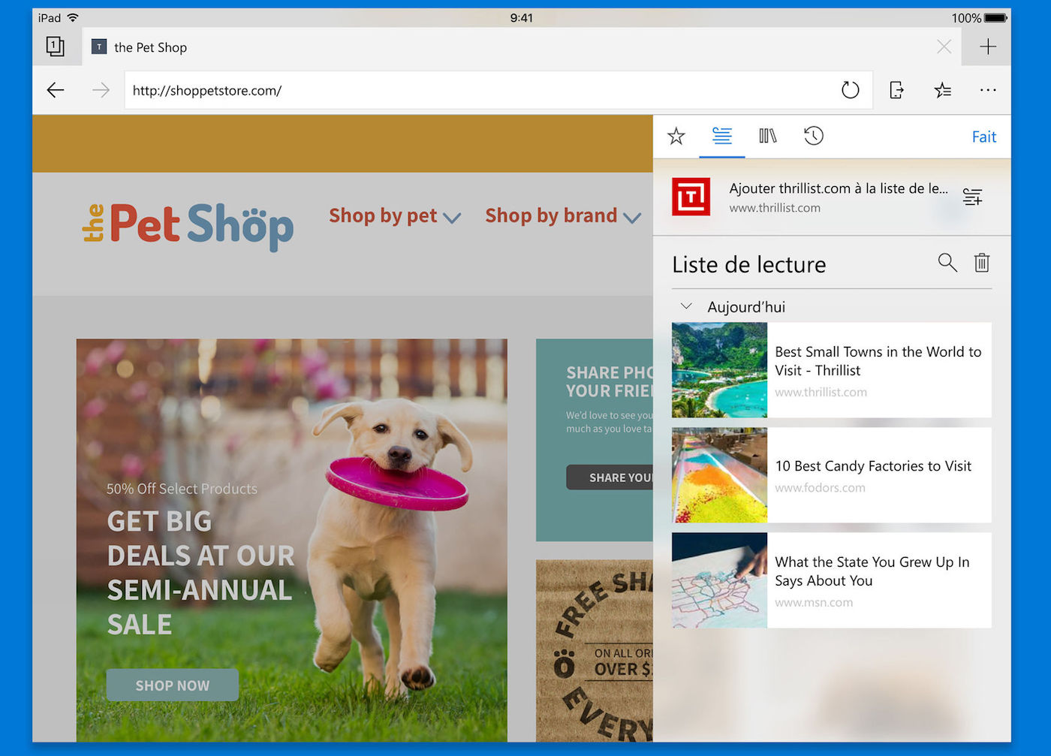
Task: Switch to the Favorites star tab
Action: pyautogui.click(x=676, y=136)
